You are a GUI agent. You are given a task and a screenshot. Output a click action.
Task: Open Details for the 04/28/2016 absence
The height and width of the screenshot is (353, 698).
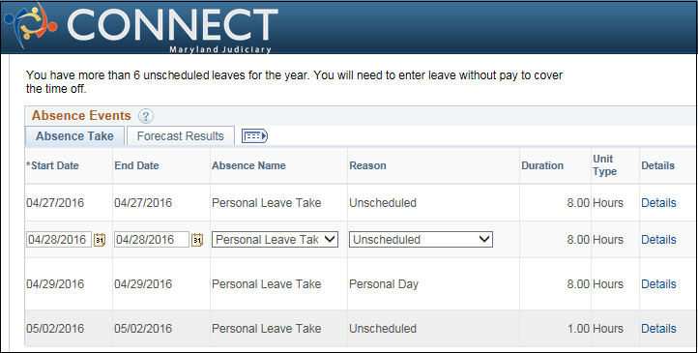pyautogui.click(x=658, y=240)
